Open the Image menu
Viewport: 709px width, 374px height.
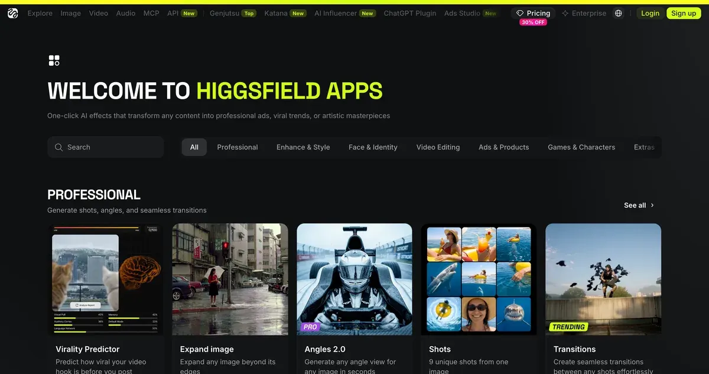pyautogui.click(x=70, y=13)
